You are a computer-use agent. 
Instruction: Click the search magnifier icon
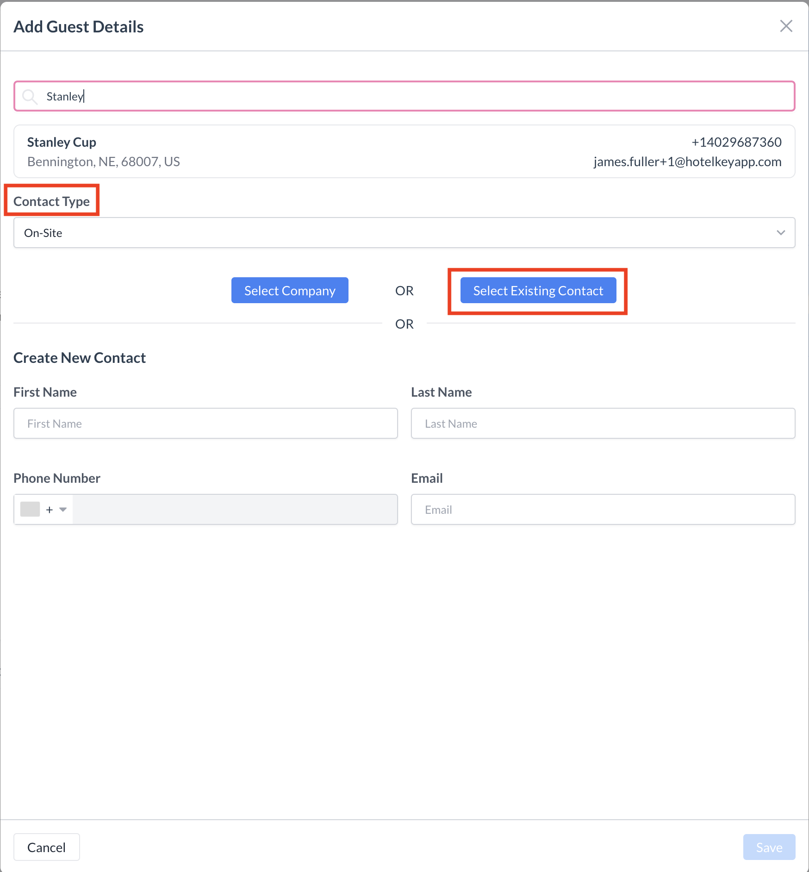pyautogui.click(x=30, y=96)
